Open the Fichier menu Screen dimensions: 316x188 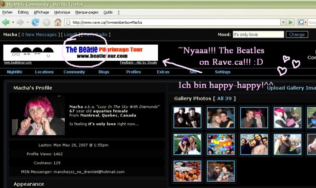[x=8, y=12]
